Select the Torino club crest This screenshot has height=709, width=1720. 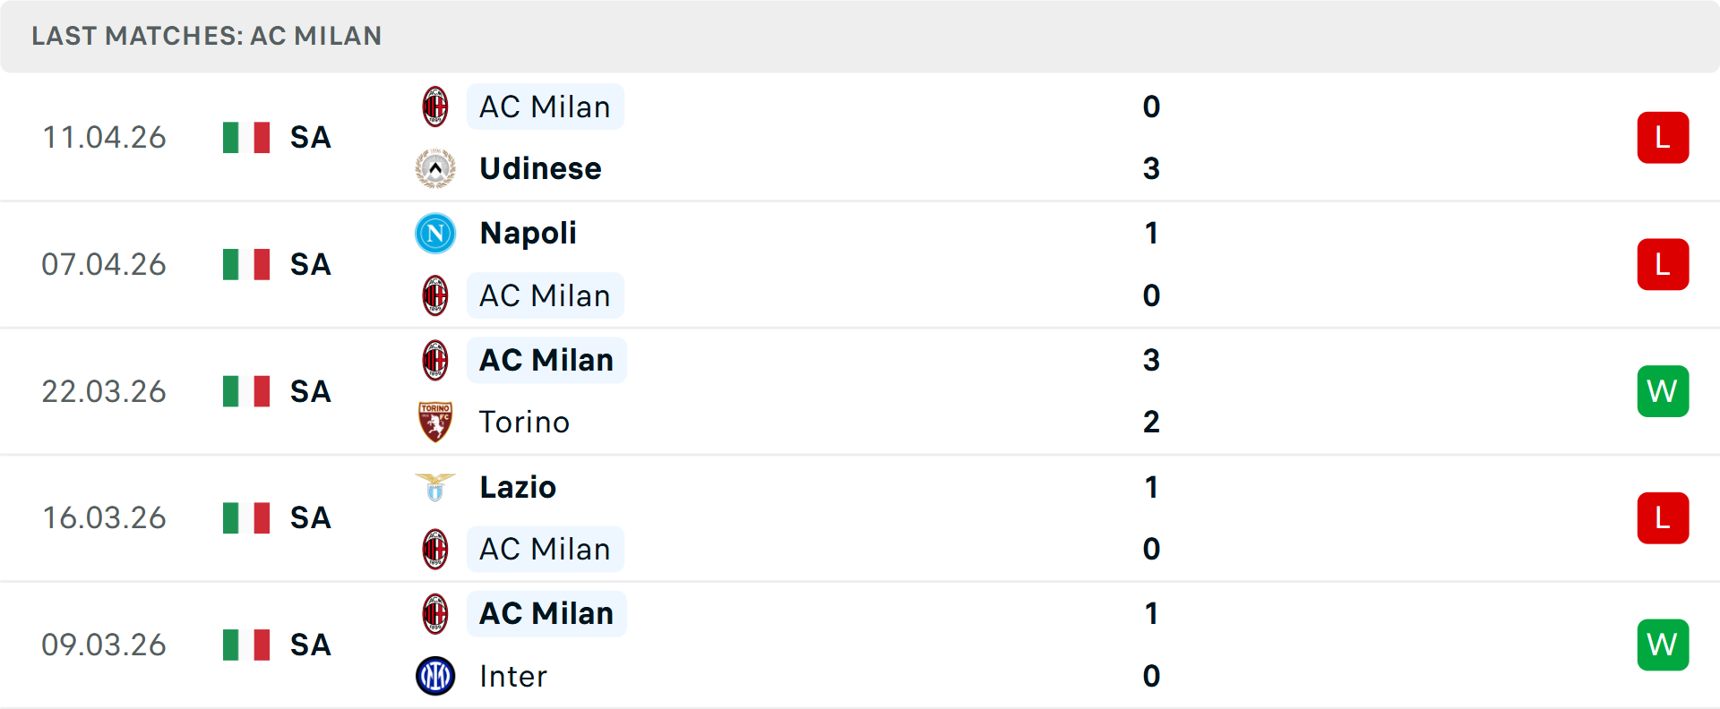pos(435,422)
